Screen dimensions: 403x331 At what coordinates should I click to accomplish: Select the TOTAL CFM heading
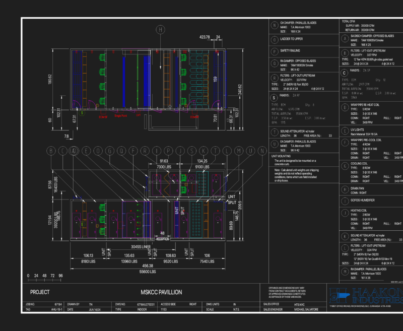pos(348,21)
